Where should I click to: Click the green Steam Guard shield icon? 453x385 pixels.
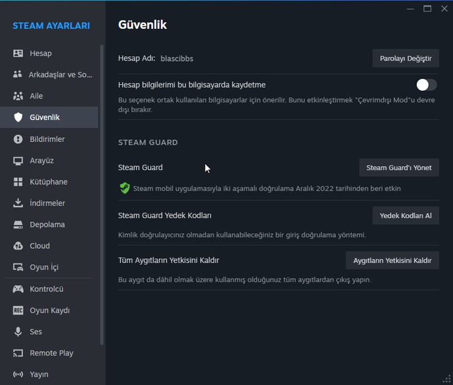[x=125, y=188]
